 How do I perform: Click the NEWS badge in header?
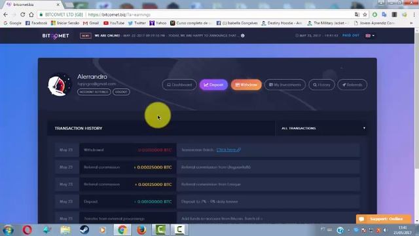coord(86,35)
